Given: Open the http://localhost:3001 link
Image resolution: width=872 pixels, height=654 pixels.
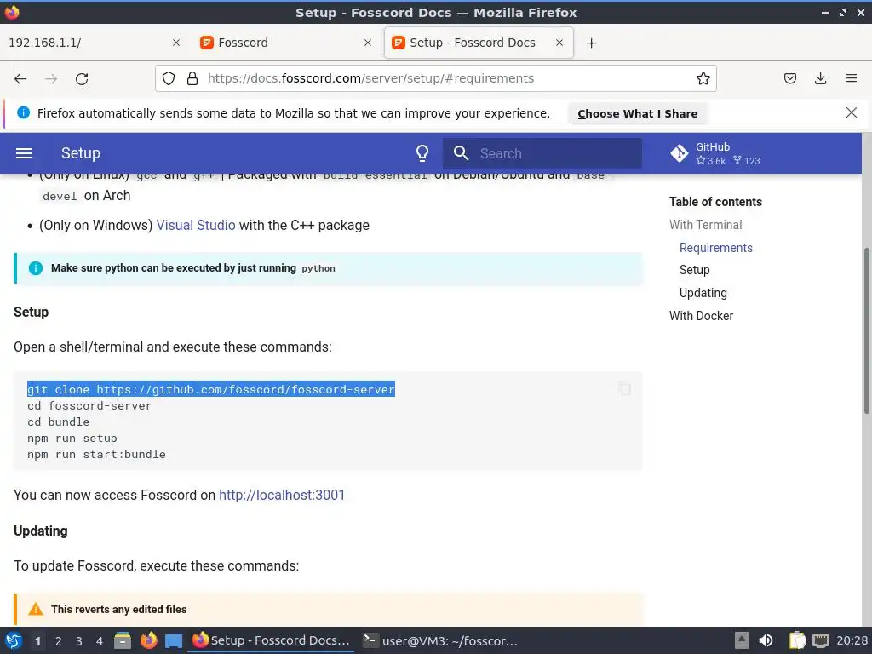Looking at the screenshot, I should 282,495.
